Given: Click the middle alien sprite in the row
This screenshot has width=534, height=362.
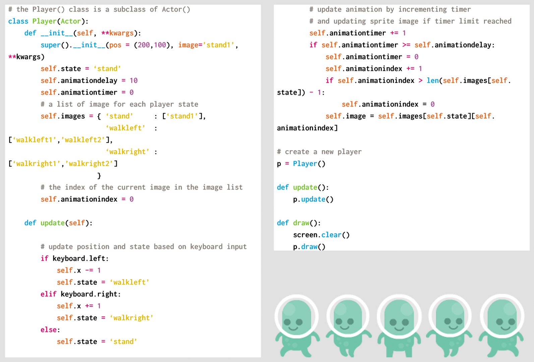Looking at the screenshot, I should (399, 325).
